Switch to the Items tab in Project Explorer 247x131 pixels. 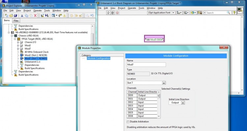(x=7, y=20)
